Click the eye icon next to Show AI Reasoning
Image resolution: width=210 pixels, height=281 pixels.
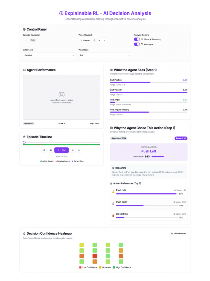(x=142, y=39)
